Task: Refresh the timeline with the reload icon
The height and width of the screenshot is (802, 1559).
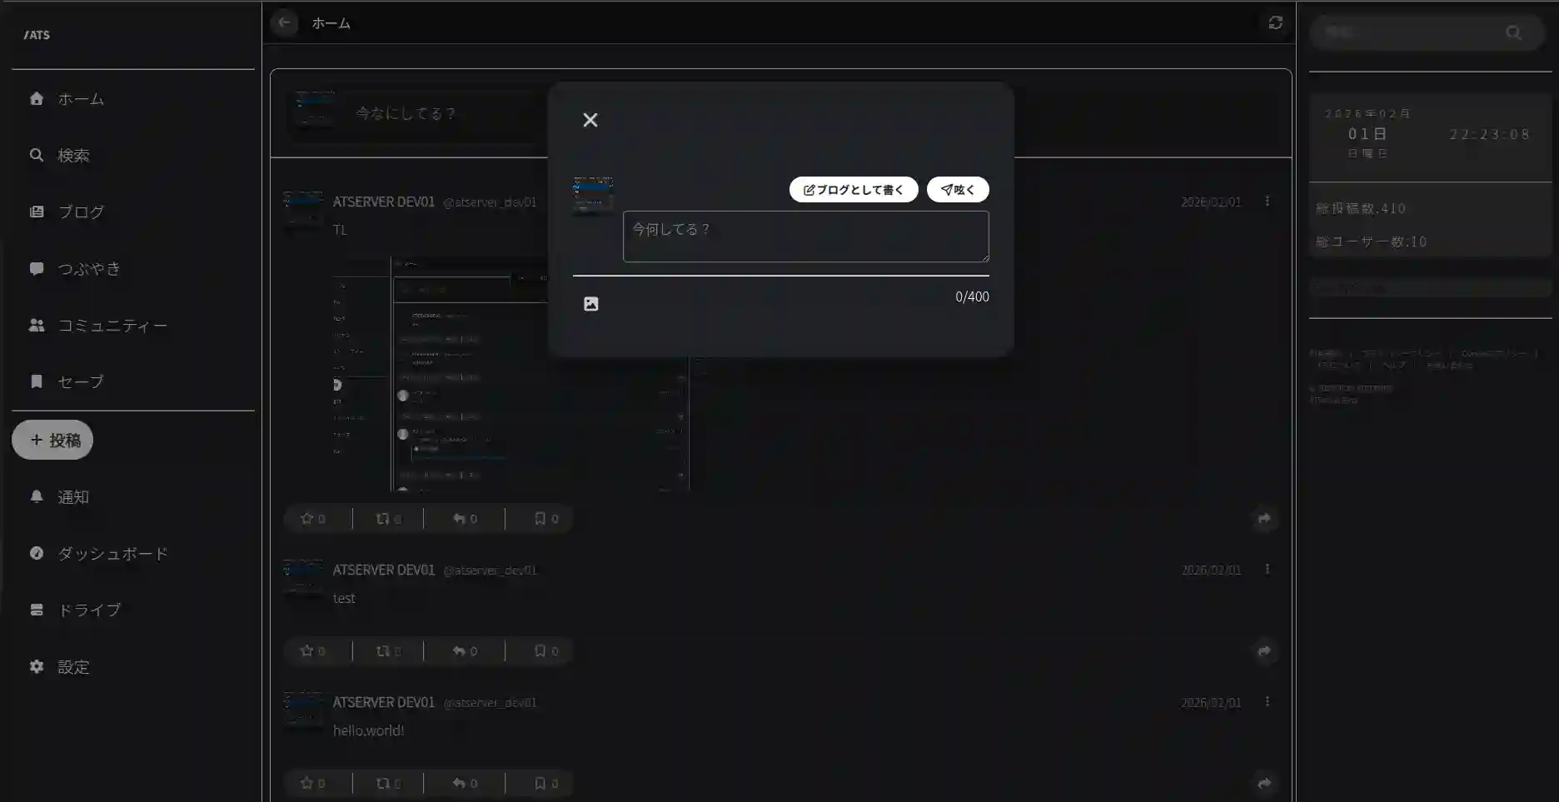Action: pyautogui.click(x=1276, y=22)
